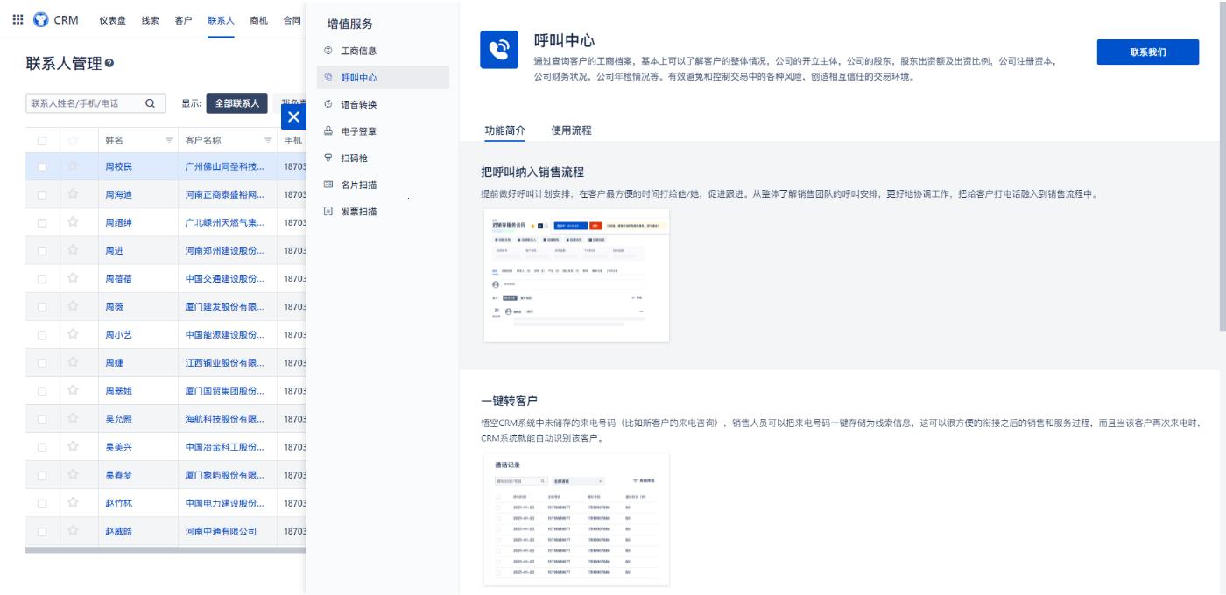Viewport: 1226px width, 595px height.
Task: Click the search magnifier icon
Action: (150, 103)
